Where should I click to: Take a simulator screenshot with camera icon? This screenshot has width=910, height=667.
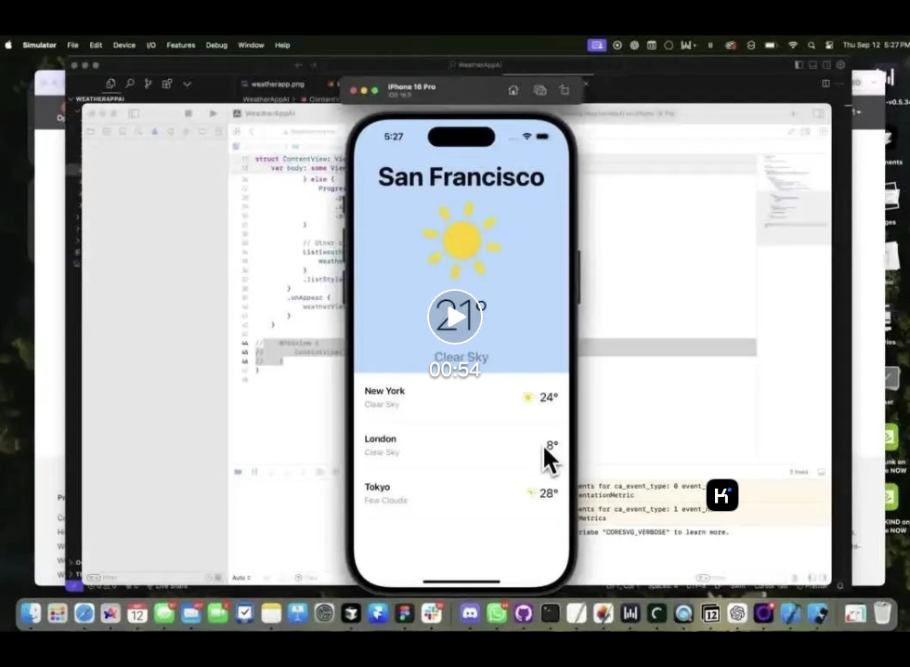(539, 90)
